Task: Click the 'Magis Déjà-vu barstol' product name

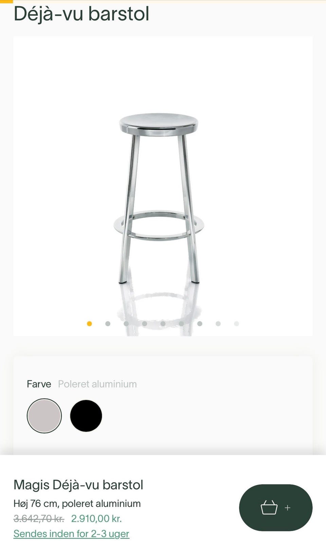Action: (78, 485)
